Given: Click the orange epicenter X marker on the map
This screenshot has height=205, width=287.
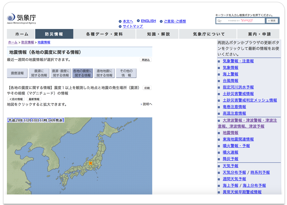Looking at the screenshot, I should point(90,163).
